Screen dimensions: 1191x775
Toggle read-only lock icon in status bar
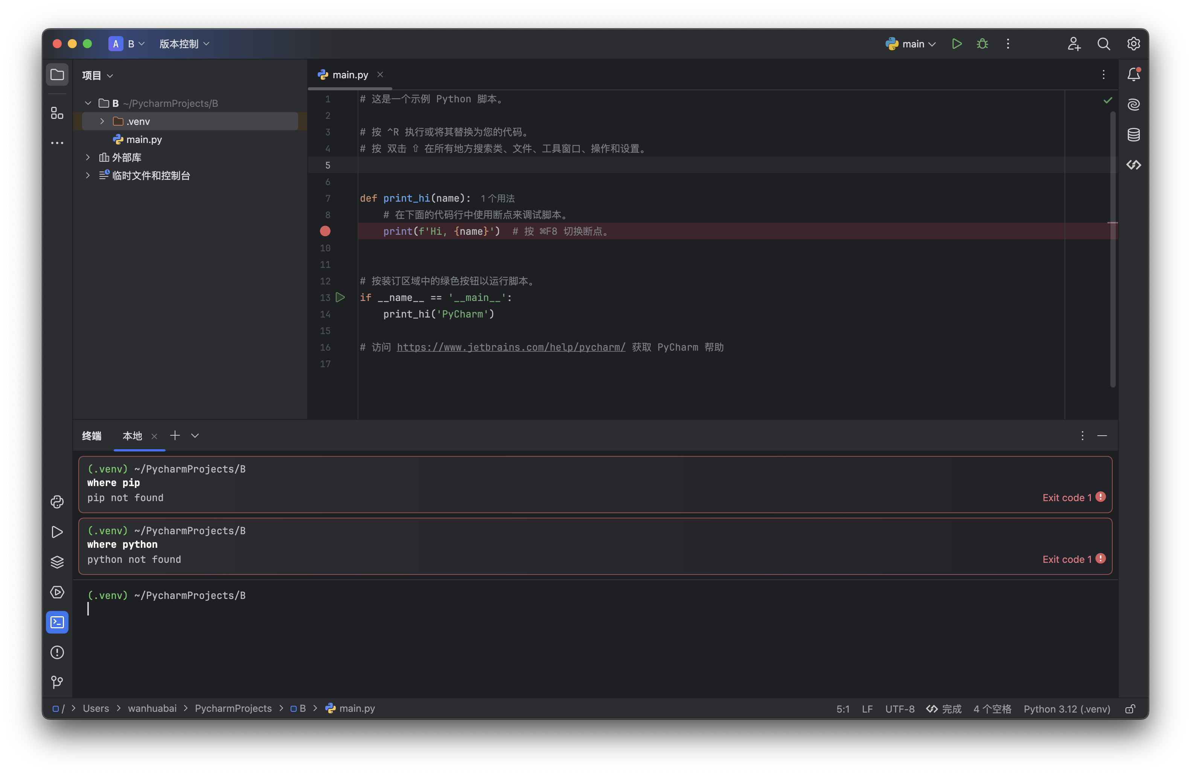tap(1130, 709)
